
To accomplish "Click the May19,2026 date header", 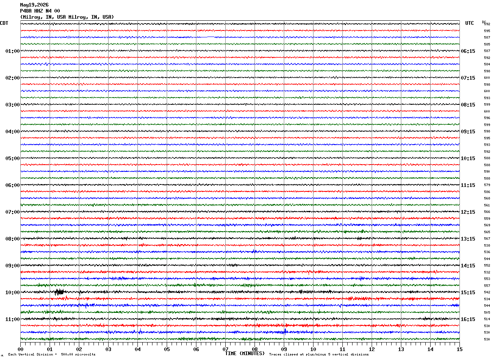I will (34, 5).
